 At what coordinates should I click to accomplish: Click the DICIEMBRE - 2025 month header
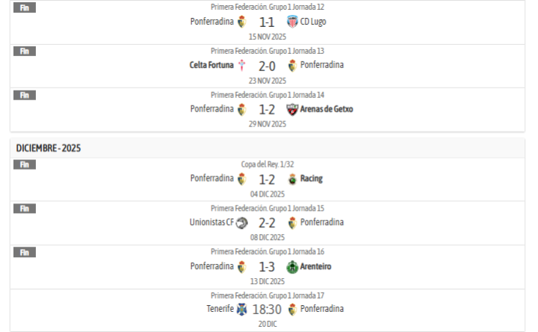point(49,148)
